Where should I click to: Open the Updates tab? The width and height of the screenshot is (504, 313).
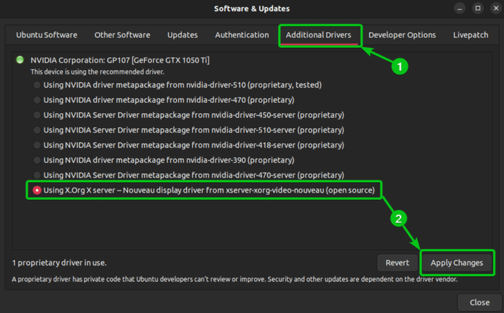pos(182,35)
